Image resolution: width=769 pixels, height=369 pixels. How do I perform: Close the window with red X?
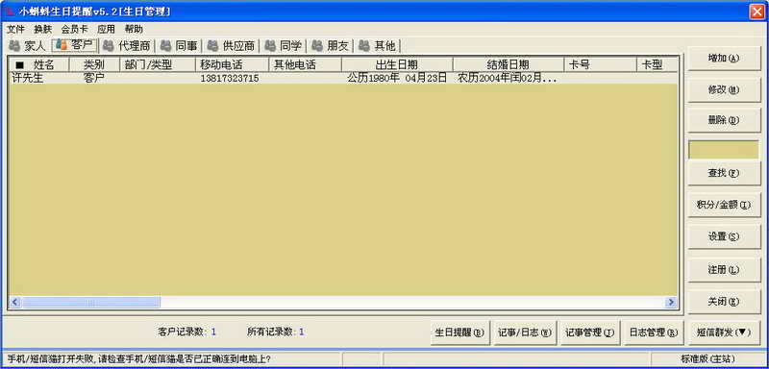tap(757, 12)
